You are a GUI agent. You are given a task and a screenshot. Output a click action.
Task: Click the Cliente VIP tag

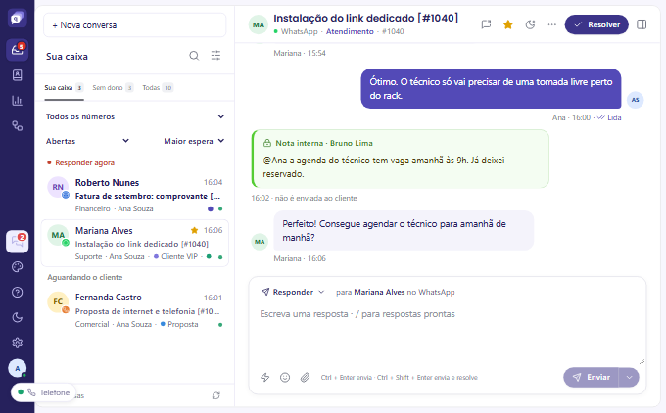pyautogui.click(x=176, y=256)
